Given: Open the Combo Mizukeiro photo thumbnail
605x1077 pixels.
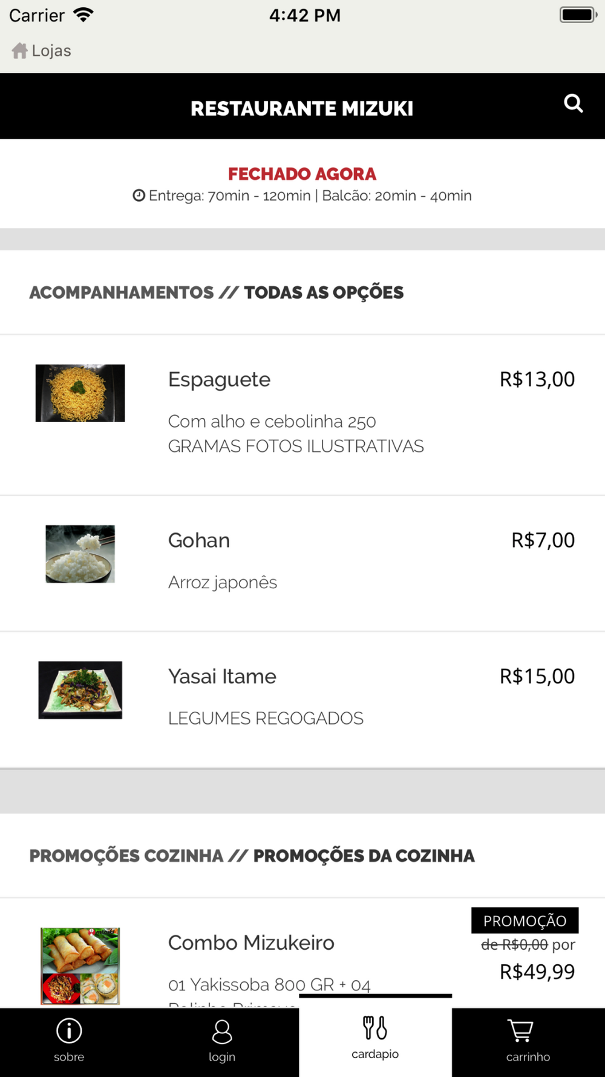Looking at the screenshot, I should point(80,966).
